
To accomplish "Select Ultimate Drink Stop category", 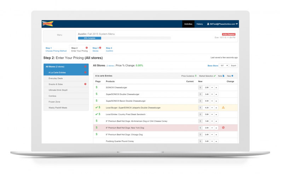I will [66, 90].
